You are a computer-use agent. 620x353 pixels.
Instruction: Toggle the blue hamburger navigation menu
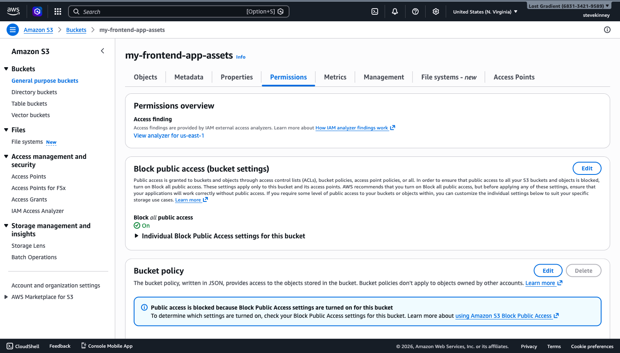point(13,29)
